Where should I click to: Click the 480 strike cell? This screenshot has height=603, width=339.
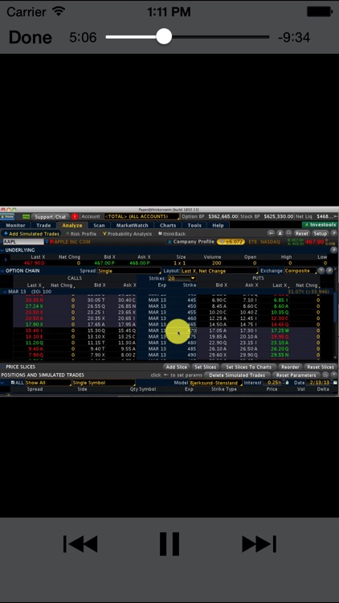191,343
